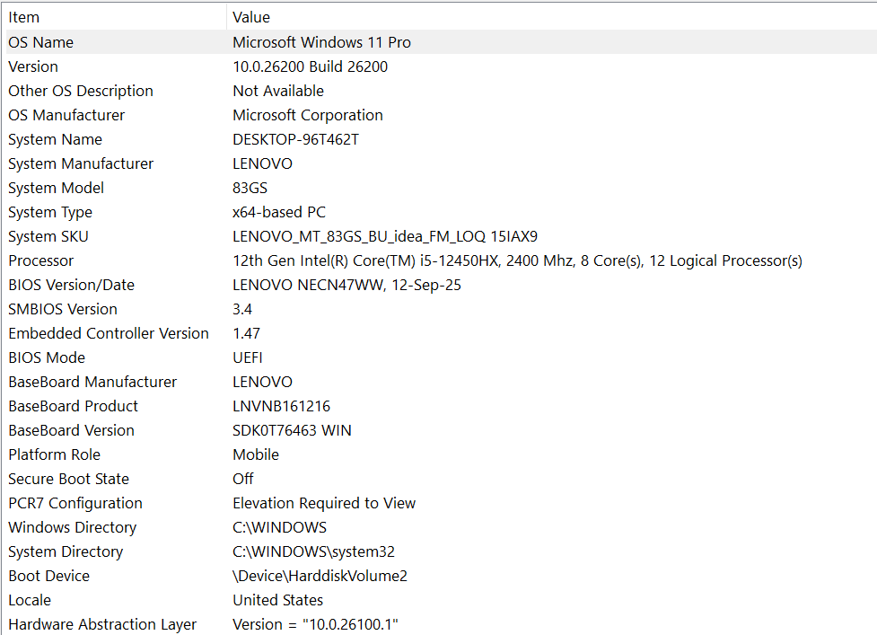Select the Version item row
877x635 pixels.
pyautogui.click(x=442, y=66)
